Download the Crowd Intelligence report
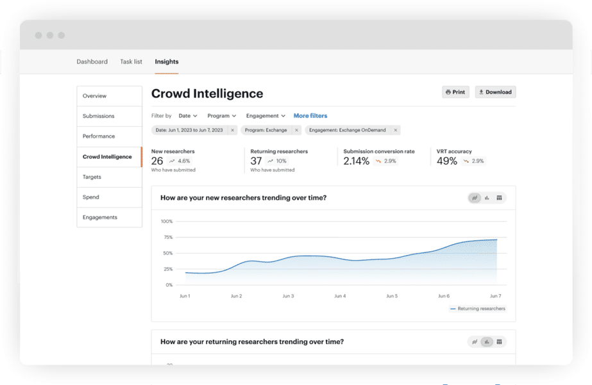Screen dimensions: 592x385 [495, 92]
